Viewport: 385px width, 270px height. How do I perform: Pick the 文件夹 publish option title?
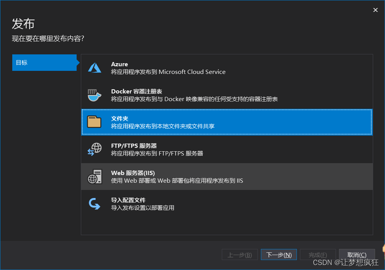click(120, 119)
